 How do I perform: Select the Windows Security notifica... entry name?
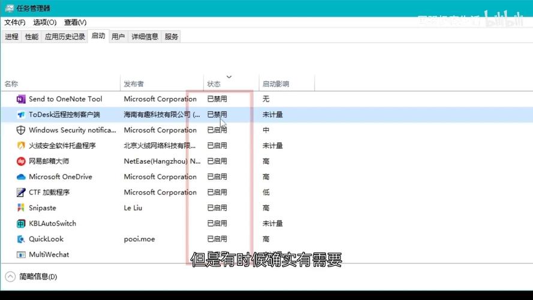point(73,130)
